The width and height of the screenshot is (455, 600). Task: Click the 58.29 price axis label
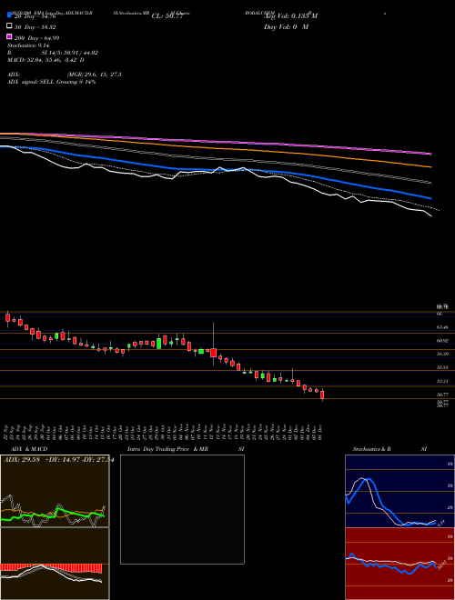coord(442,354)
